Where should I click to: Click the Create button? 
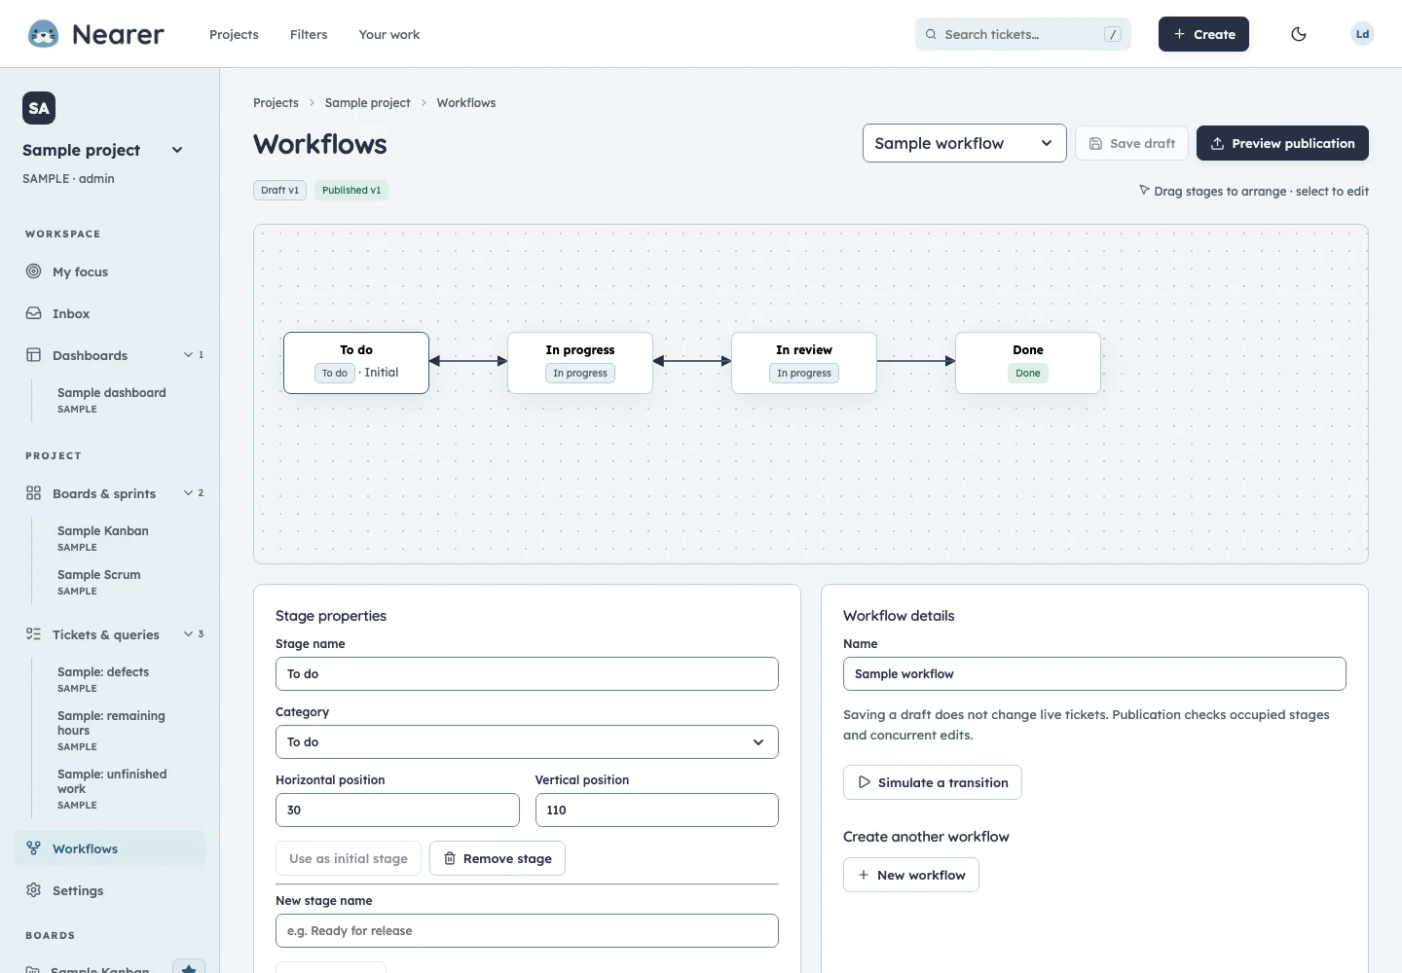click(x=1203, y=34)
